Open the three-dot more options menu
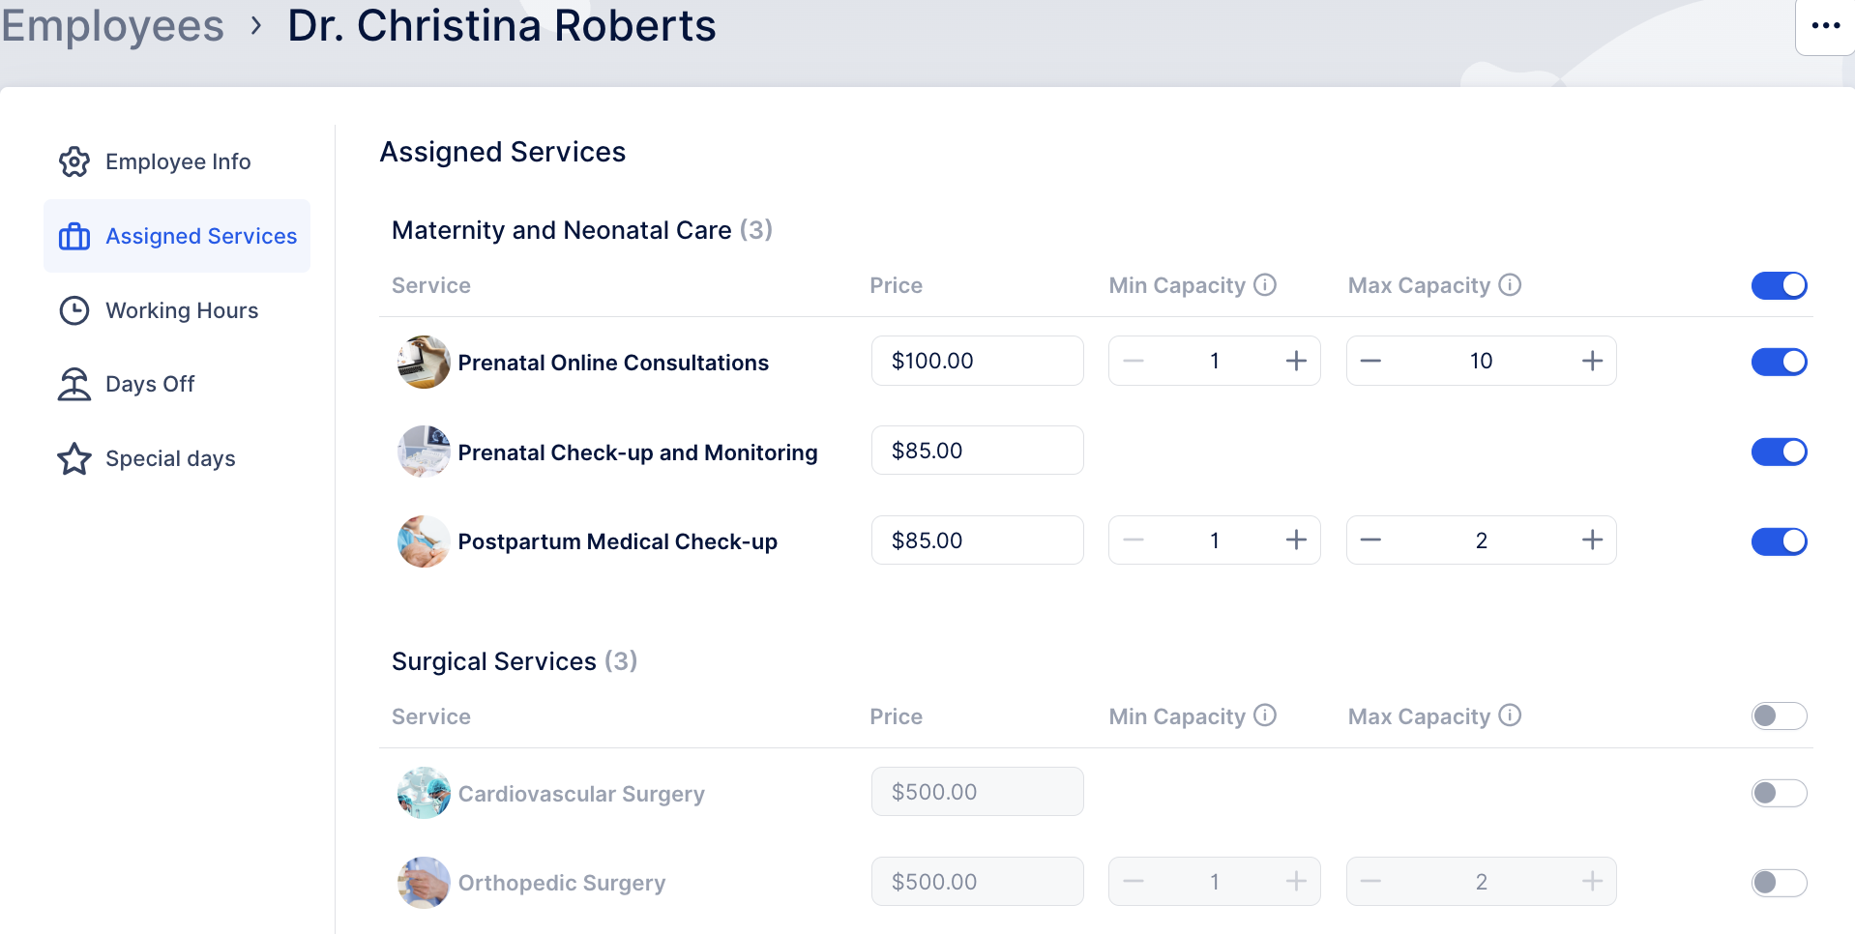The height and width of the screenshot is (934, 1855). [1825, 26]
